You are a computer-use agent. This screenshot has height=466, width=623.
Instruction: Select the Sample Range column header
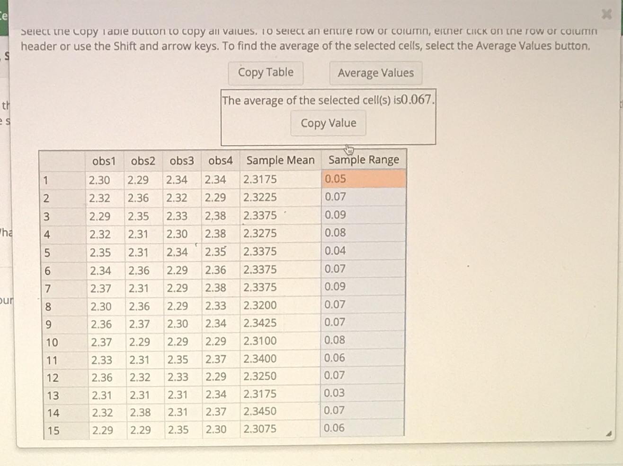click(364, 160)
